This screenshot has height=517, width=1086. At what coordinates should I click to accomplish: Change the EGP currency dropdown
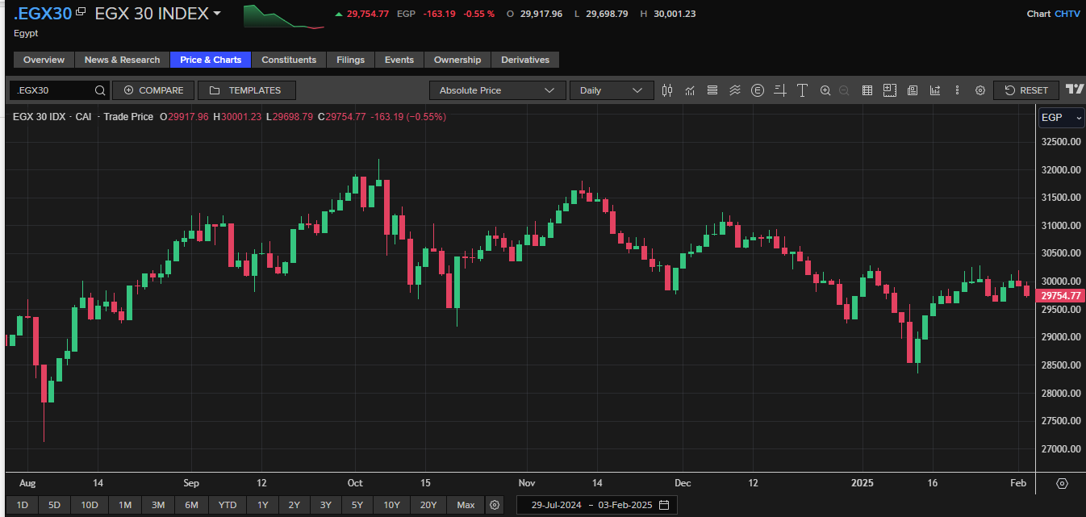tap(1060, 118)
